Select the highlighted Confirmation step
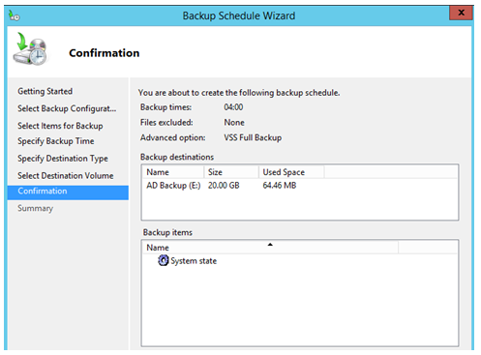Screen dimensions: 481x355 (68, 192)
